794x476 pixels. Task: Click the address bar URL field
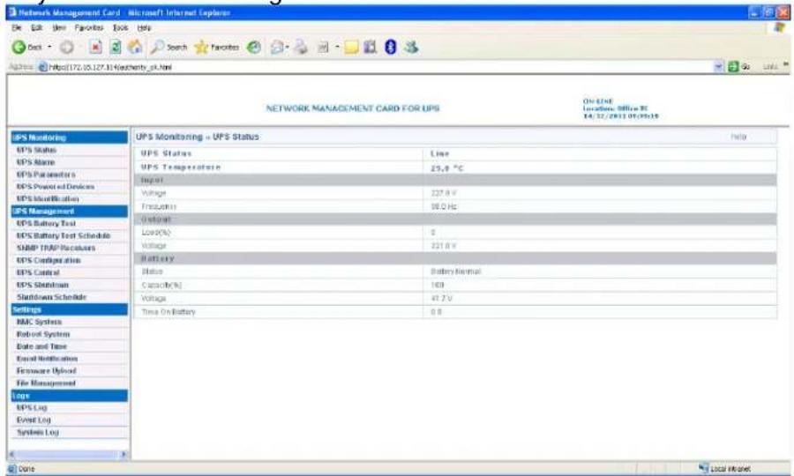click(x=375, y=67)
